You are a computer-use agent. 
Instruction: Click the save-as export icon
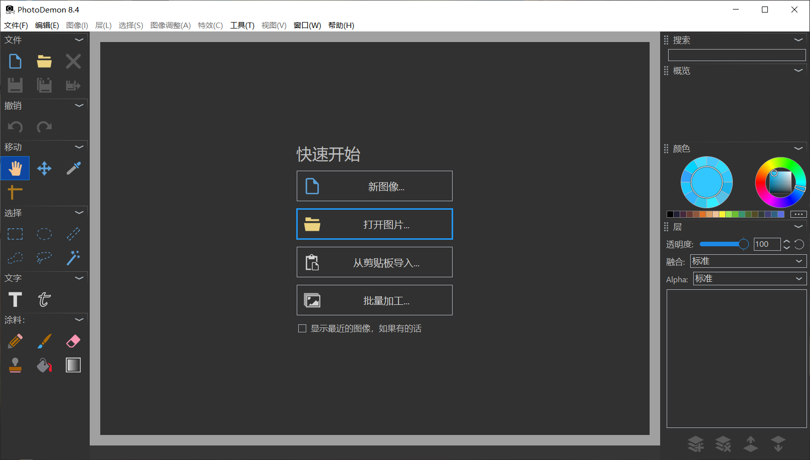pos(73,85)
